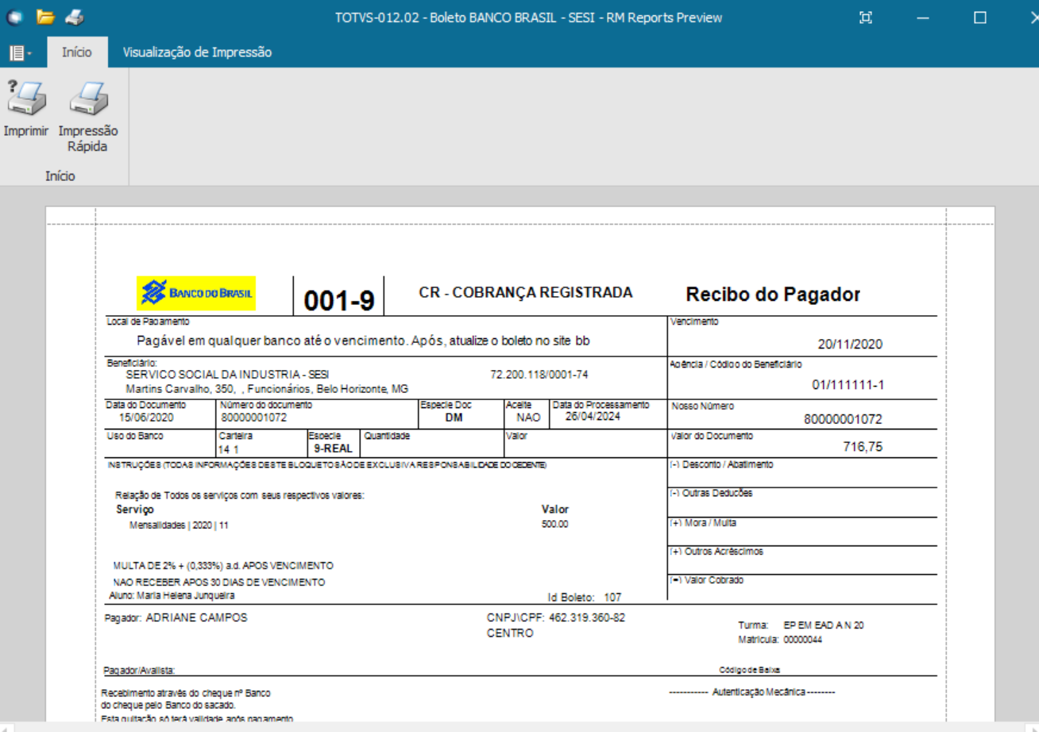Open the application menu dropdown beside Início tab
Viewport: 1039px width, 732px height.
21,52
